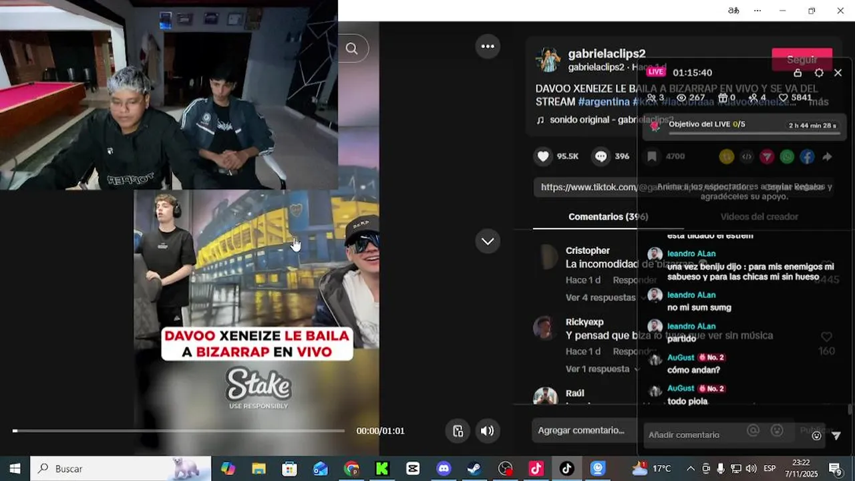Open Kick app from the taskbar
Image resolution: width=855 pixels, height=481 pixels.
(382, 469)
